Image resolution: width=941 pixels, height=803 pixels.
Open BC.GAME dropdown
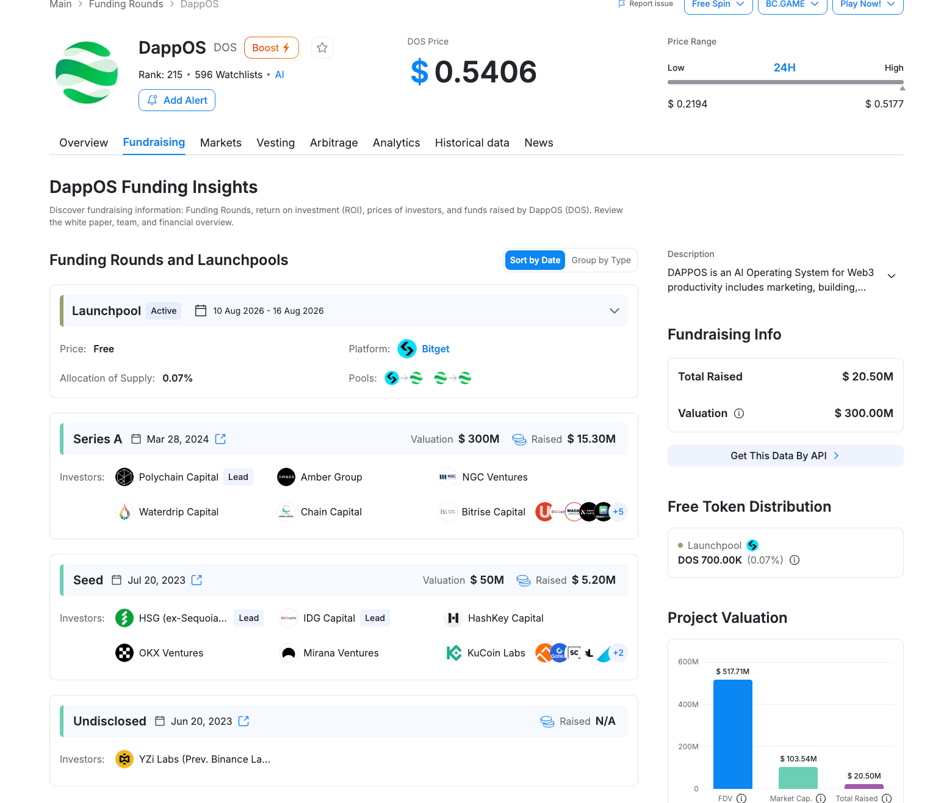click(792, 5)
